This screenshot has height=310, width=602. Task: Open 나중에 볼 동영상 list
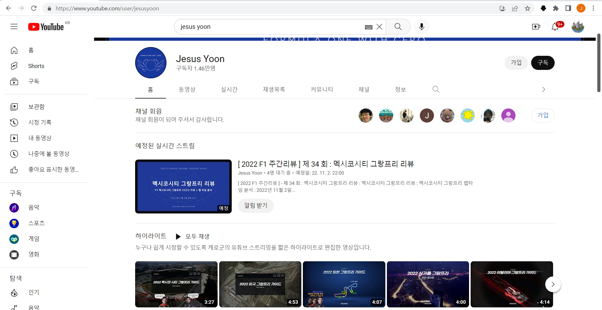[44, 154]
